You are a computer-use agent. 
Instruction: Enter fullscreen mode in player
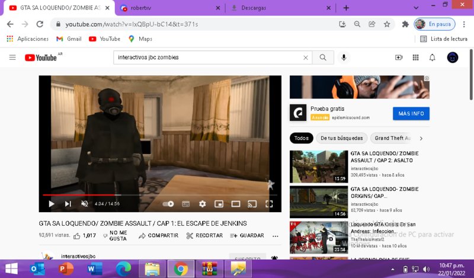point(269,204)
